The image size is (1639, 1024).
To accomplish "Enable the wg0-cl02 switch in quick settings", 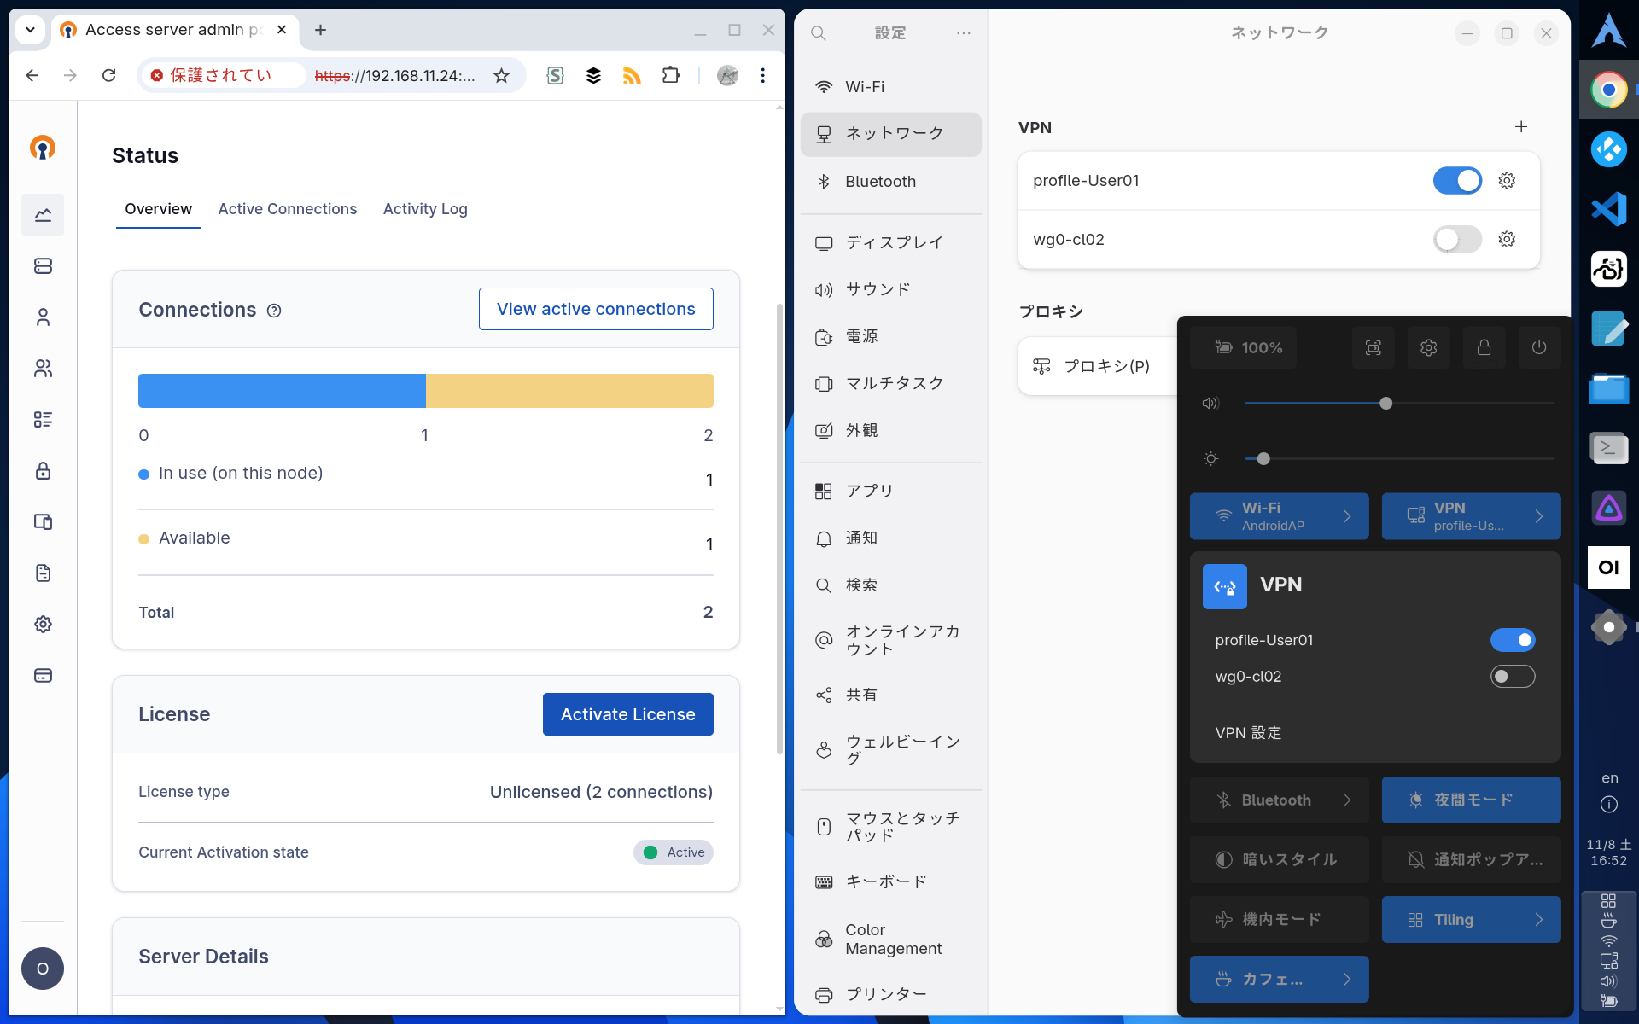I will coord(1512,677).
